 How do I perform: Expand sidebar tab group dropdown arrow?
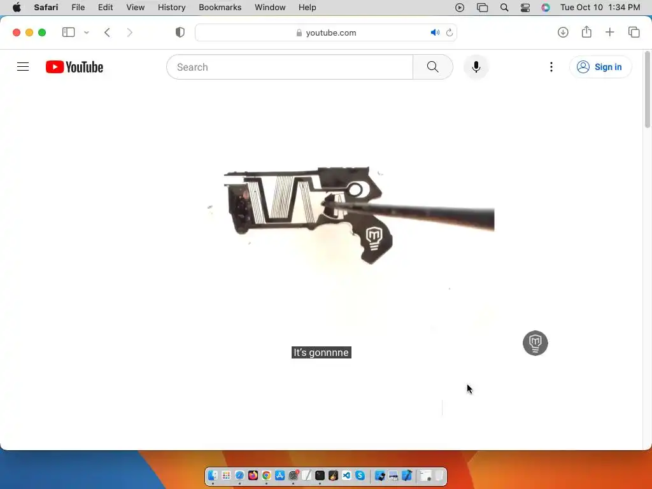click(x=87, y=32)
